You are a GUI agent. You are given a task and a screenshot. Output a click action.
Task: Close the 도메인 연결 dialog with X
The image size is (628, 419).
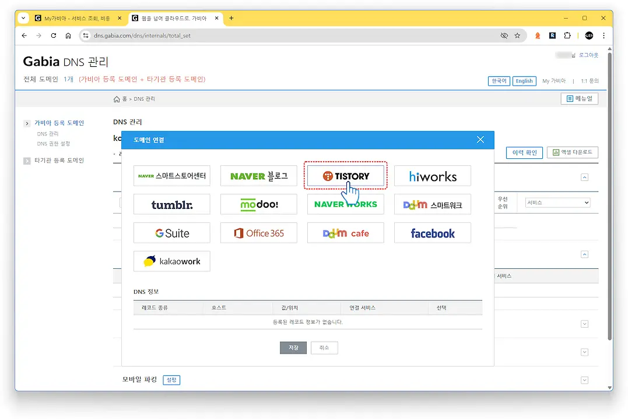coord(480,140)
